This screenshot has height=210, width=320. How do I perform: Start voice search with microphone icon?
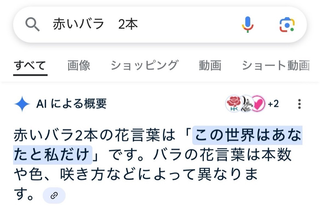click(247, 24)
